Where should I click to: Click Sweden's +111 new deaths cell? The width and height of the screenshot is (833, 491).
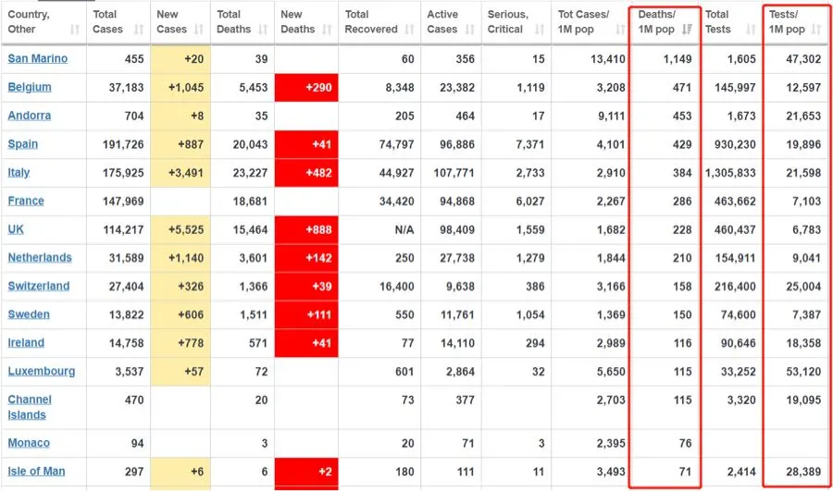[x=306, y=314]
